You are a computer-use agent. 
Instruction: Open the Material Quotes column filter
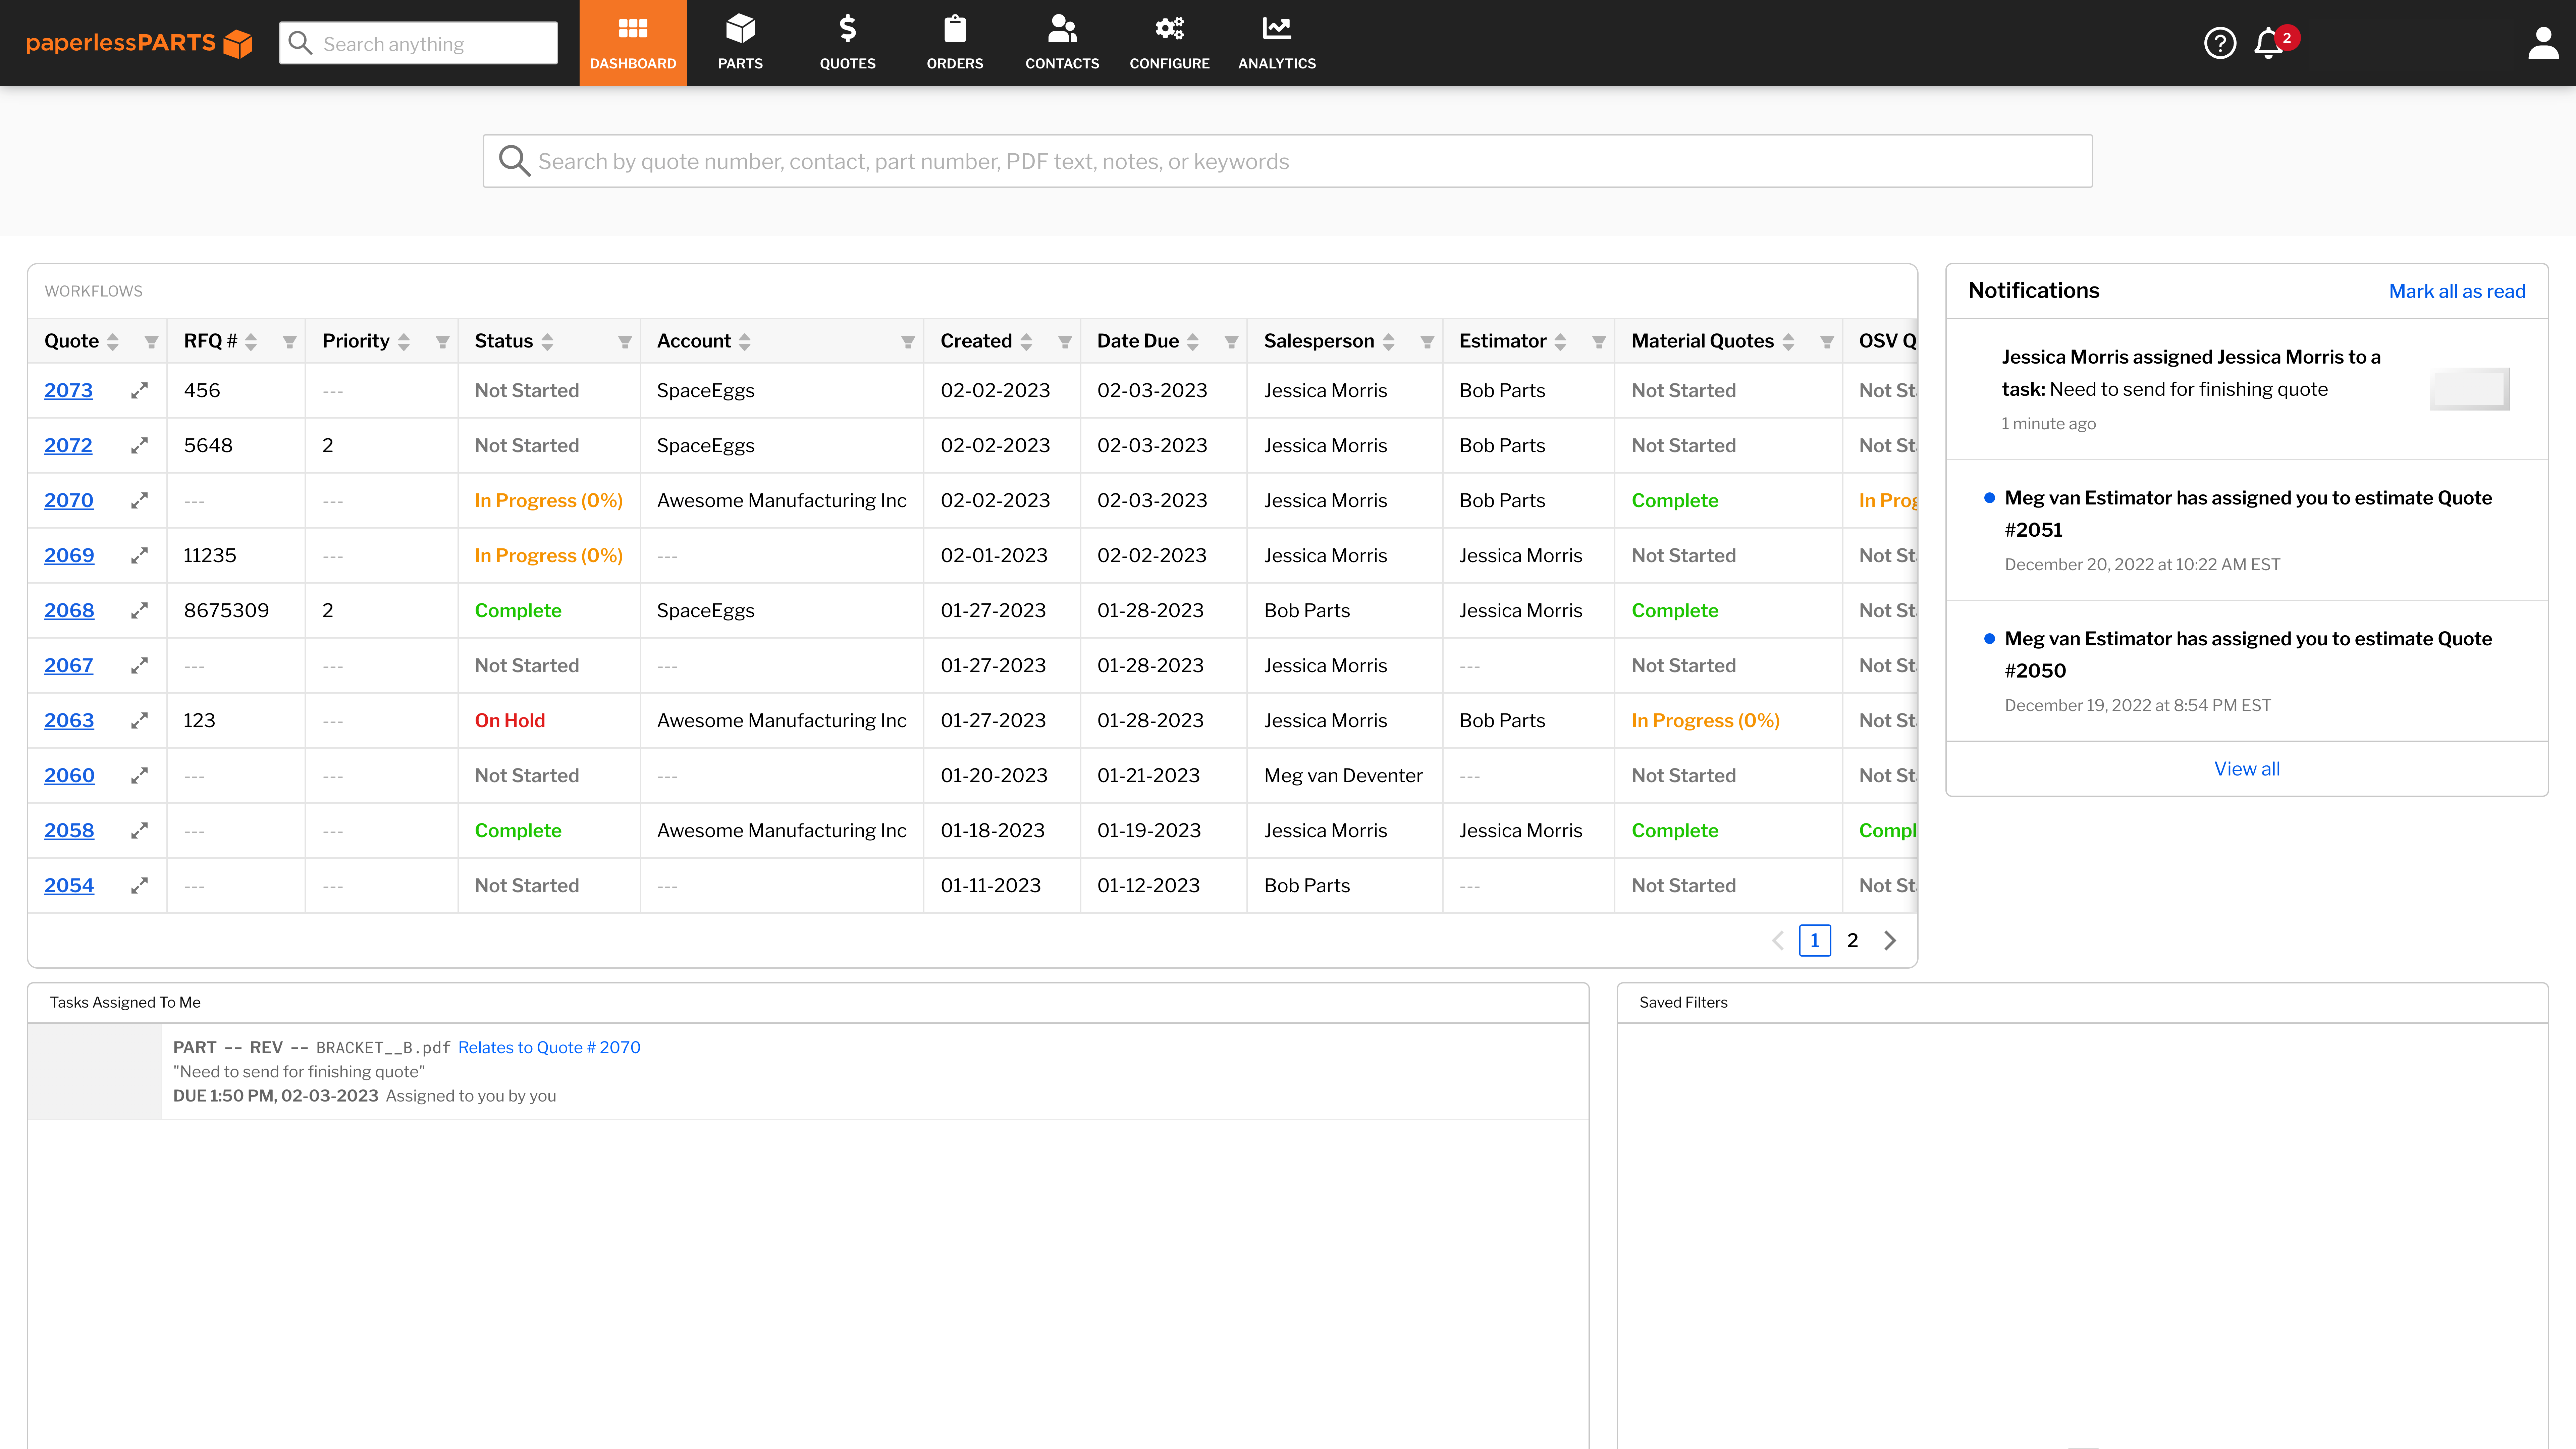click(x=1827, y=342)
